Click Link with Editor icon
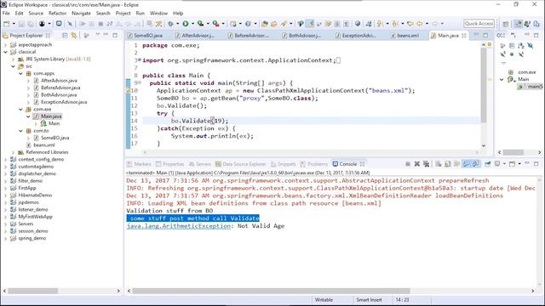545x306 pixels. tap(74, 36)
